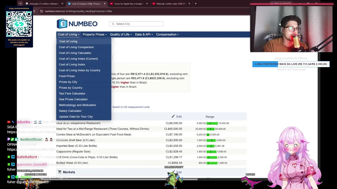This screenshot has width=337, height=189.
Task: Switch to 'Como ter Apple Pay e Google' tab
Action: (x=128, y=4)
